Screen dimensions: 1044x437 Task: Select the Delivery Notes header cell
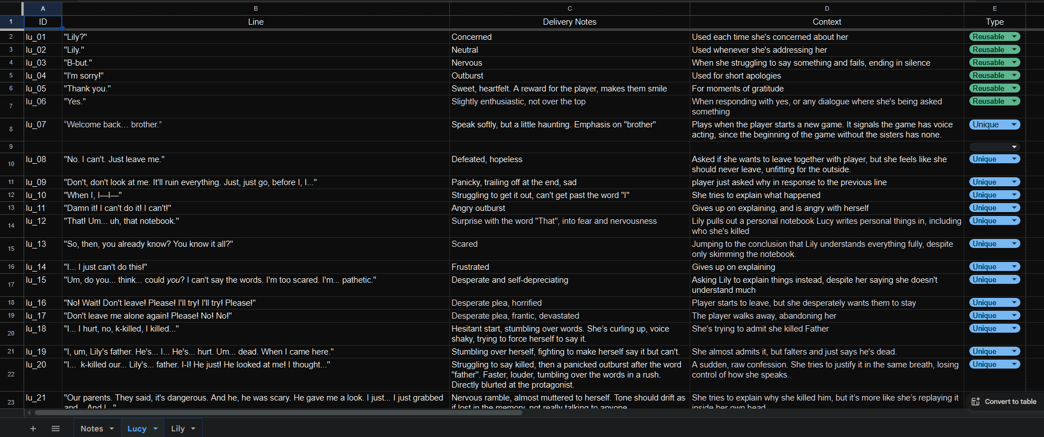(x=569, y=22)
